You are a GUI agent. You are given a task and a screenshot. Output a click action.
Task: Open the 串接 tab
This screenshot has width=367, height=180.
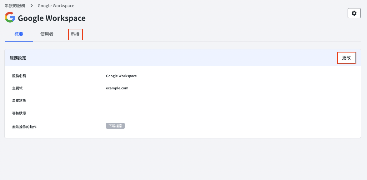pyautogui.click(x=75, y=34)
